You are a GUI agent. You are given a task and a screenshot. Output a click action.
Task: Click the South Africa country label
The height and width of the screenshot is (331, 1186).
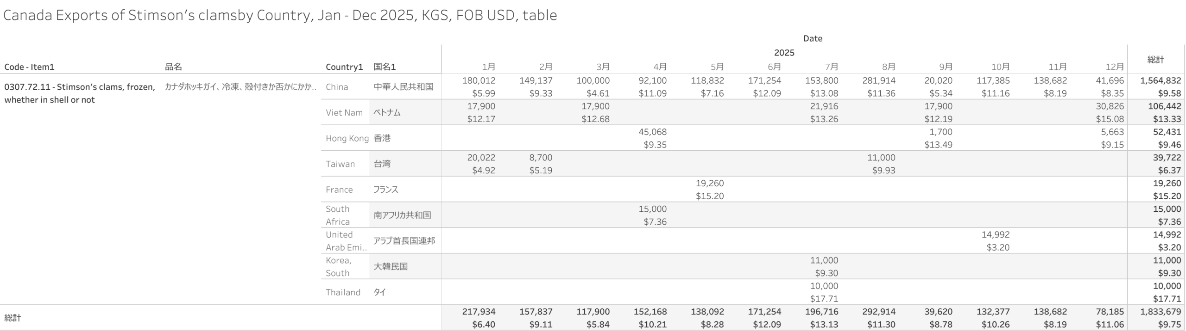click(338, 215)
